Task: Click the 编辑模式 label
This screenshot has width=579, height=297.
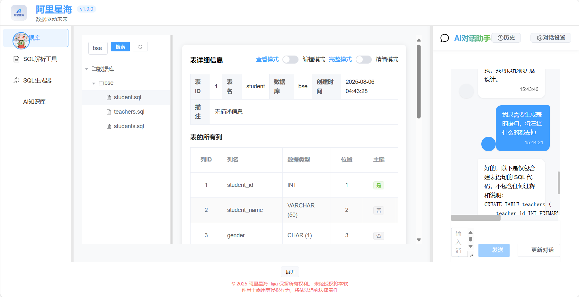Action: click(x=314, y=59)
